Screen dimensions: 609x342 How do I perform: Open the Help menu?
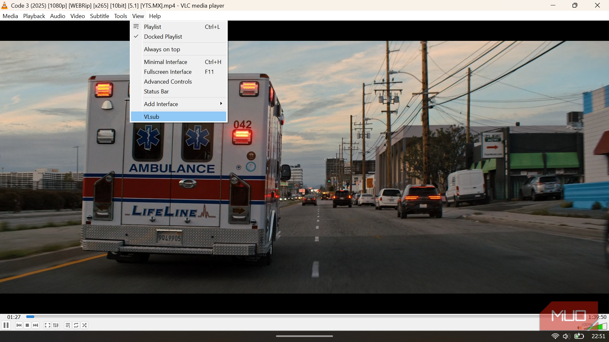coord(155,16)
